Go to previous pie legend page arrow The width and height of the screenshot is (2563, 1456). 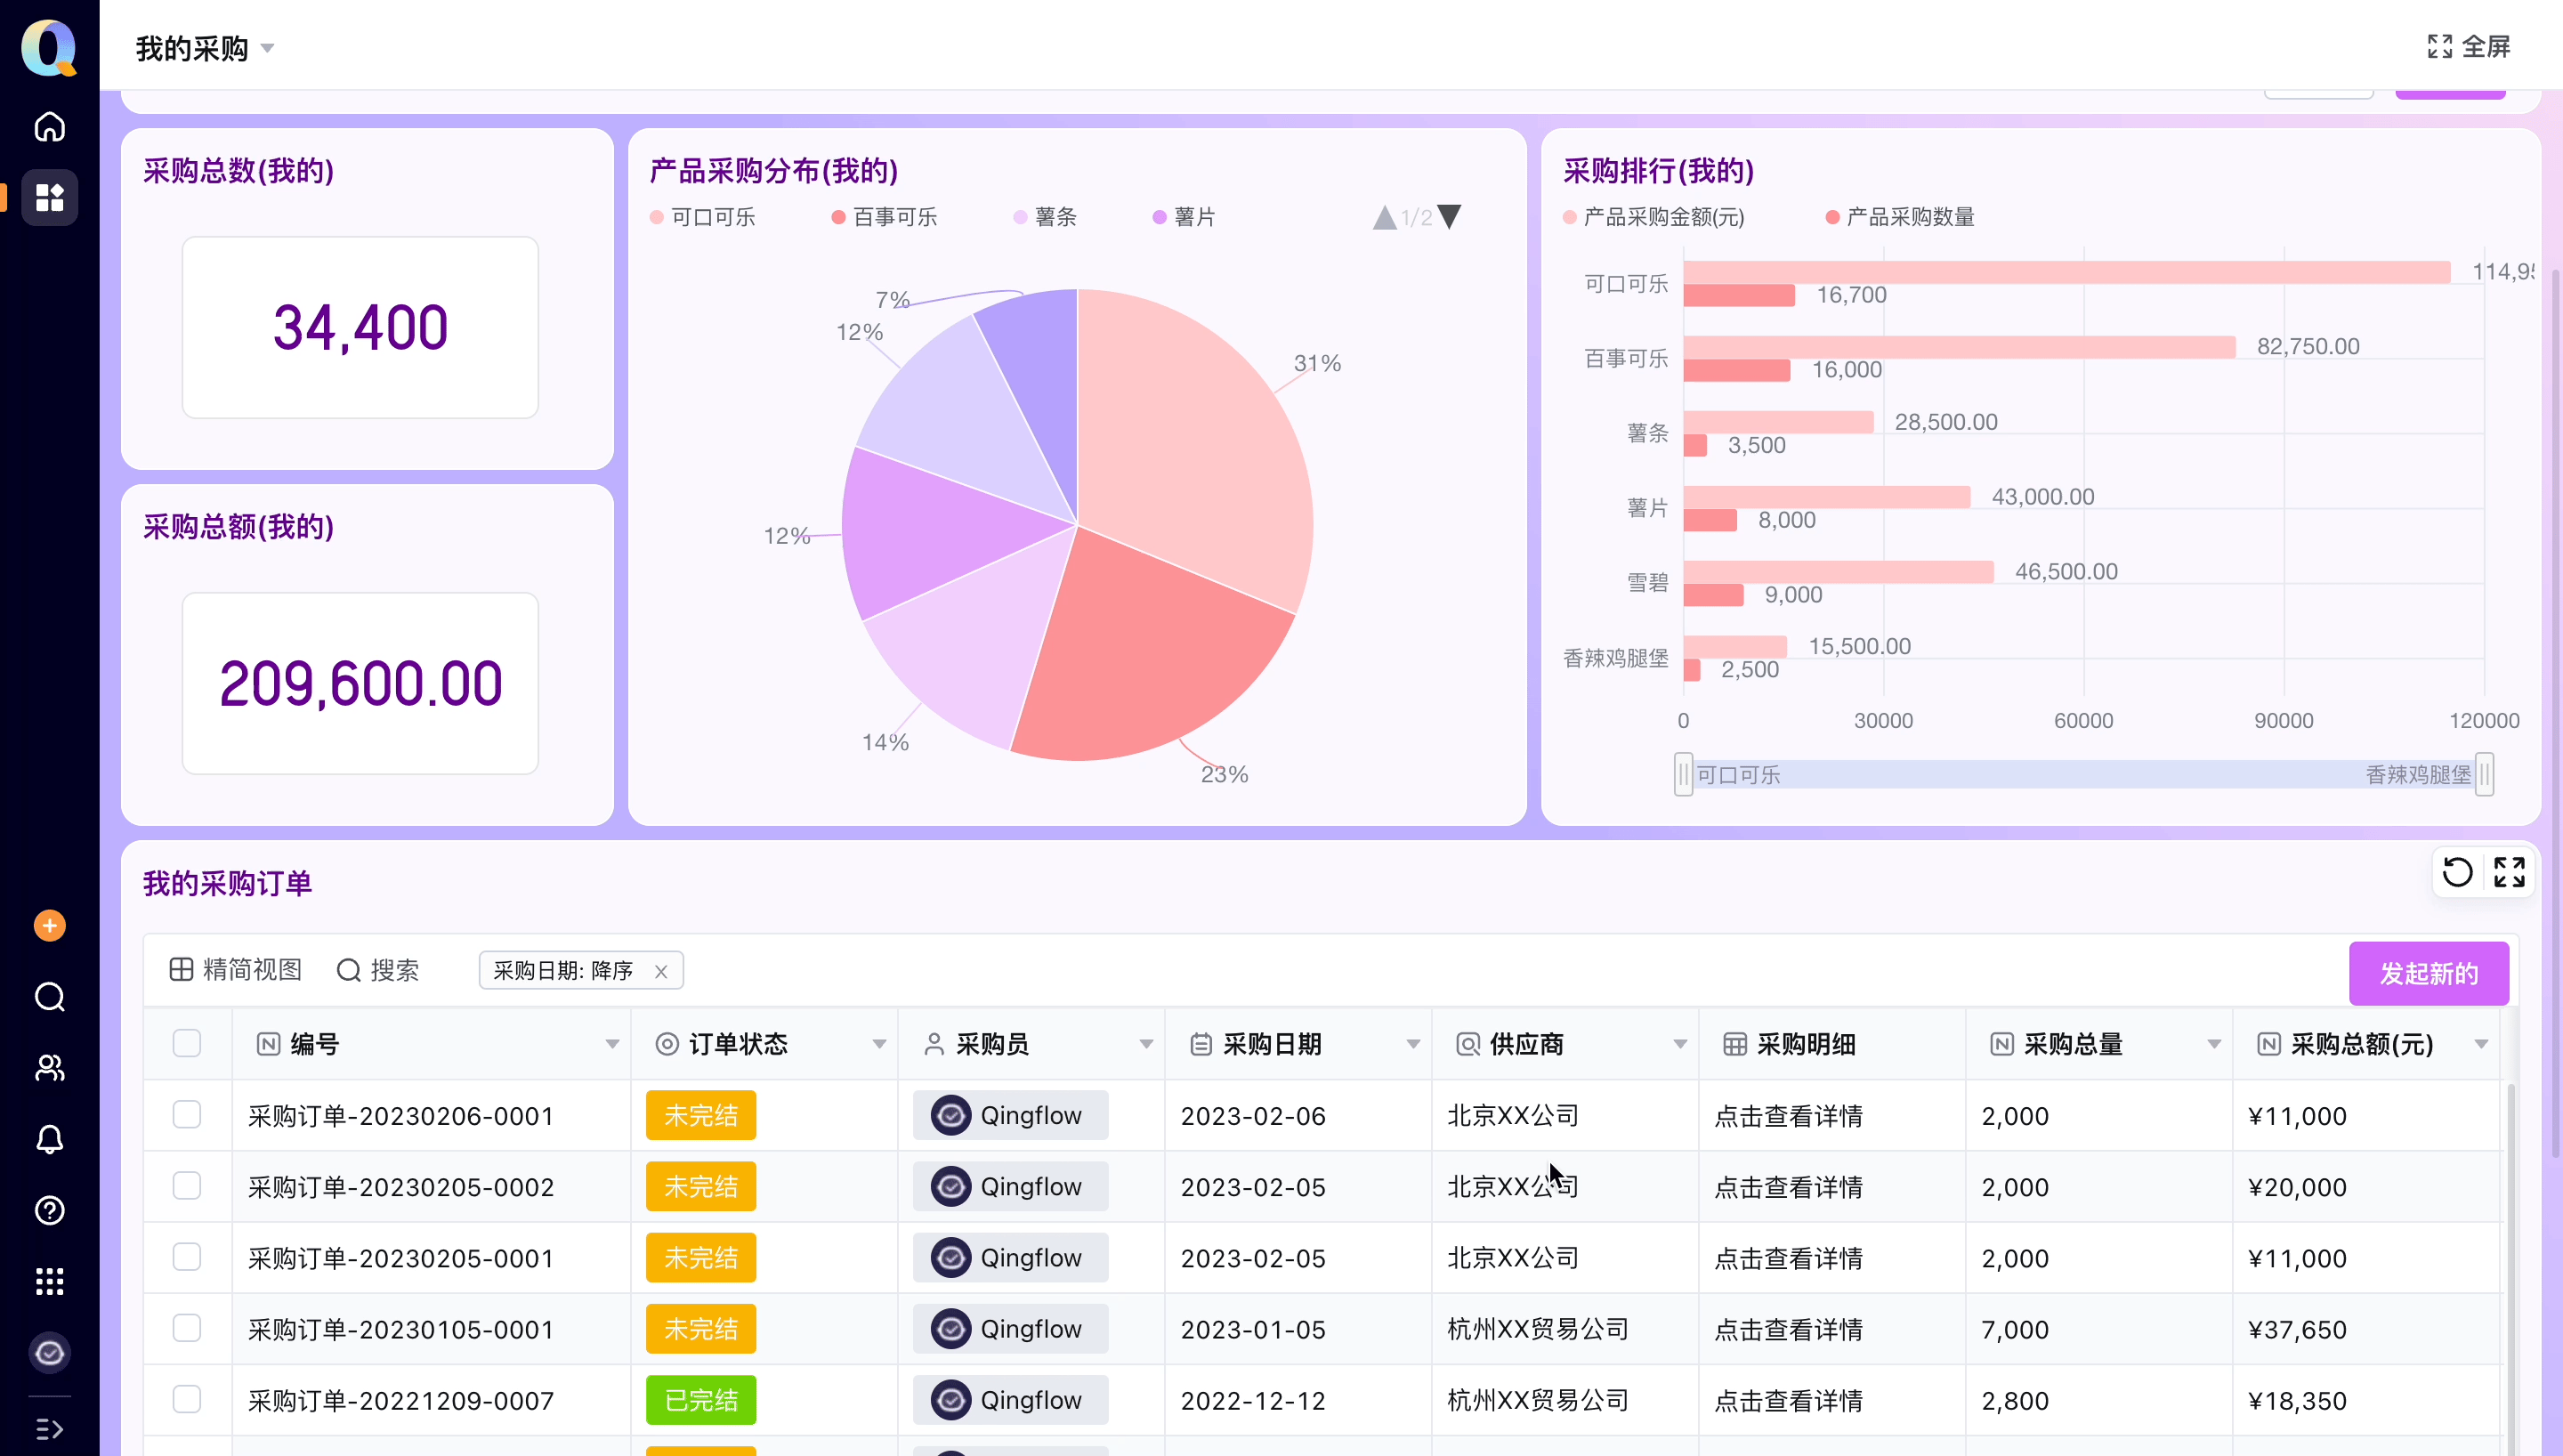click(x=1385, y=217)
